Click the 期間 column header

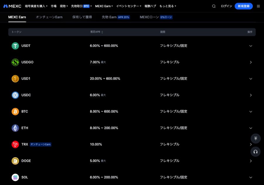[x=163, y=32]
